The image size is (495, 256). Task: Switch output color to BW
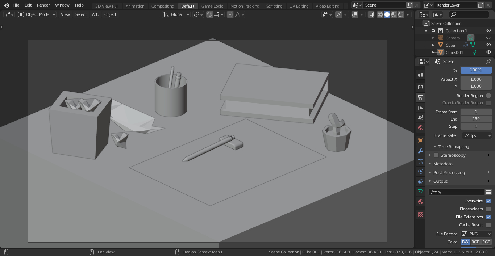pyautogui.click(x=465, y=242)
